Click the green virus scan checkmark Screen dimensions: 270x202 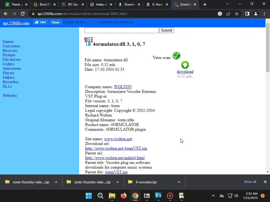pos(176,56)
